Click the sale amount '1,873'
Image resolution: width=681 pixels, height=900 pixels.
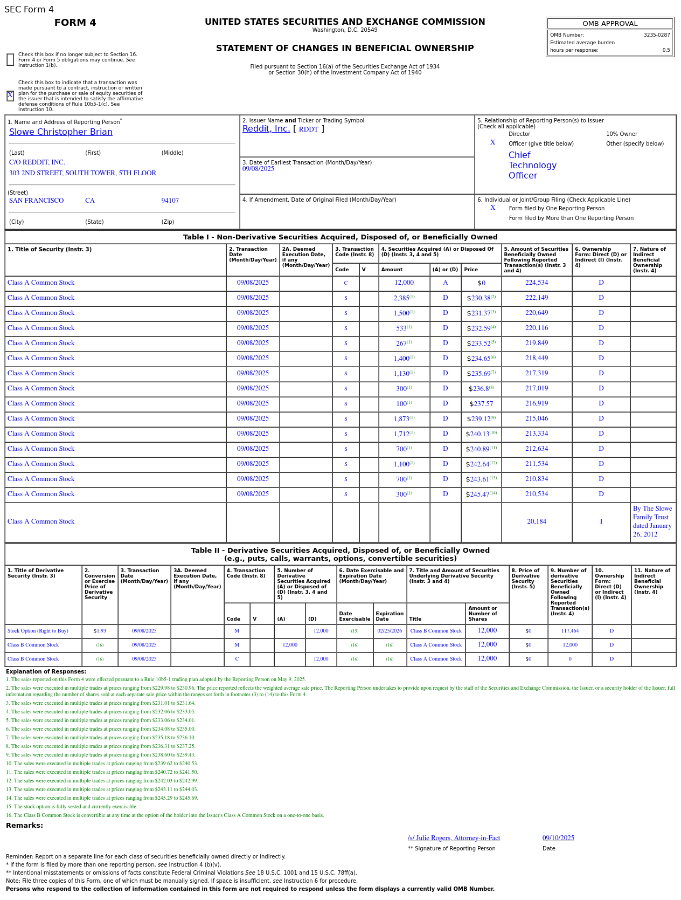pos(401,419)
